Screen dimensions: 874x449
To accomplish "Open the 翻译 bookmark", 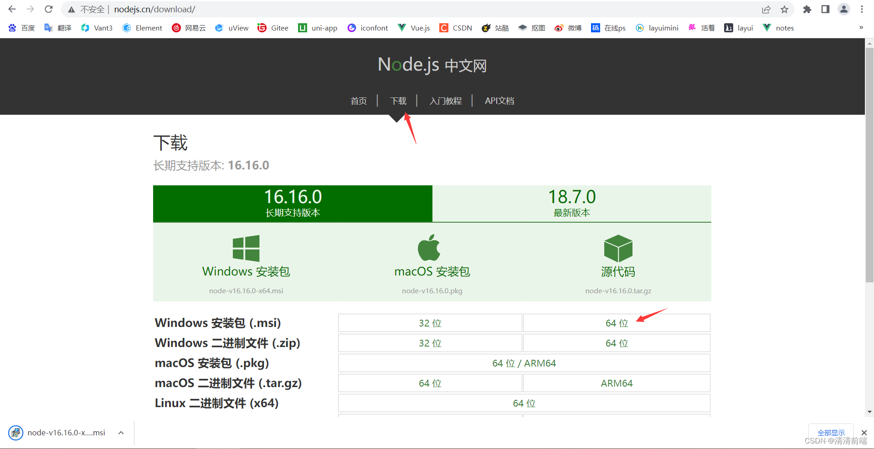I will 58,28.
